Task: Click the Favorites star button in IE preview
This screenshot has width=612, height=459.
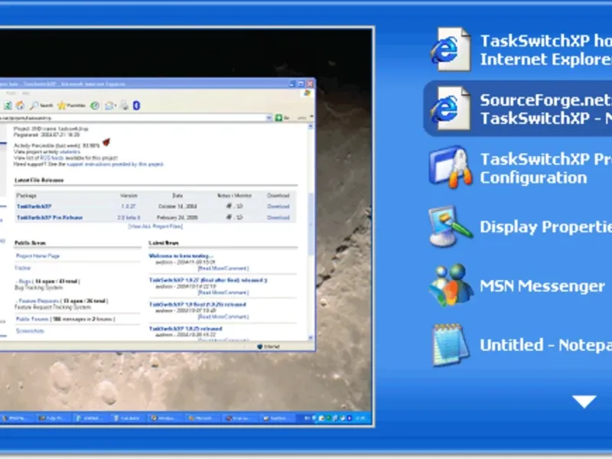Action: click(x=71, y=106)
